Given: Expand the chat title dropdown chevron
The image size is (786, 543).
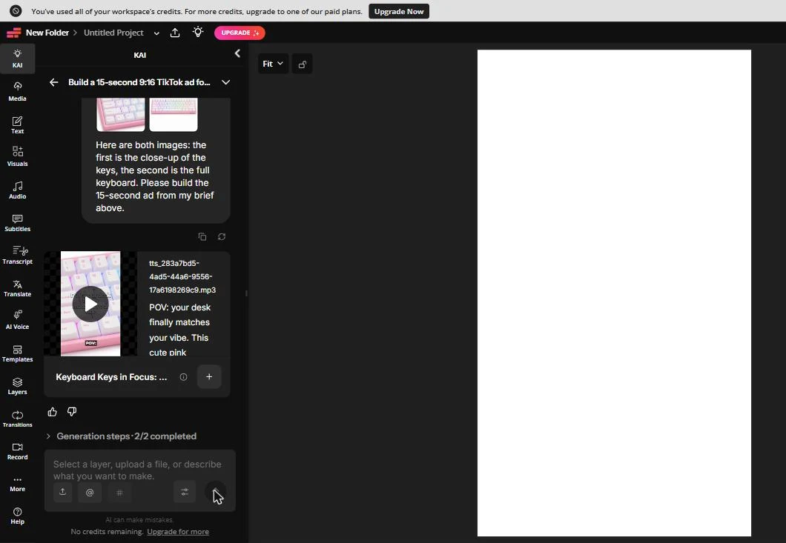Looking at the screenshot, I should pyautogui.click(x=226, y=82).
